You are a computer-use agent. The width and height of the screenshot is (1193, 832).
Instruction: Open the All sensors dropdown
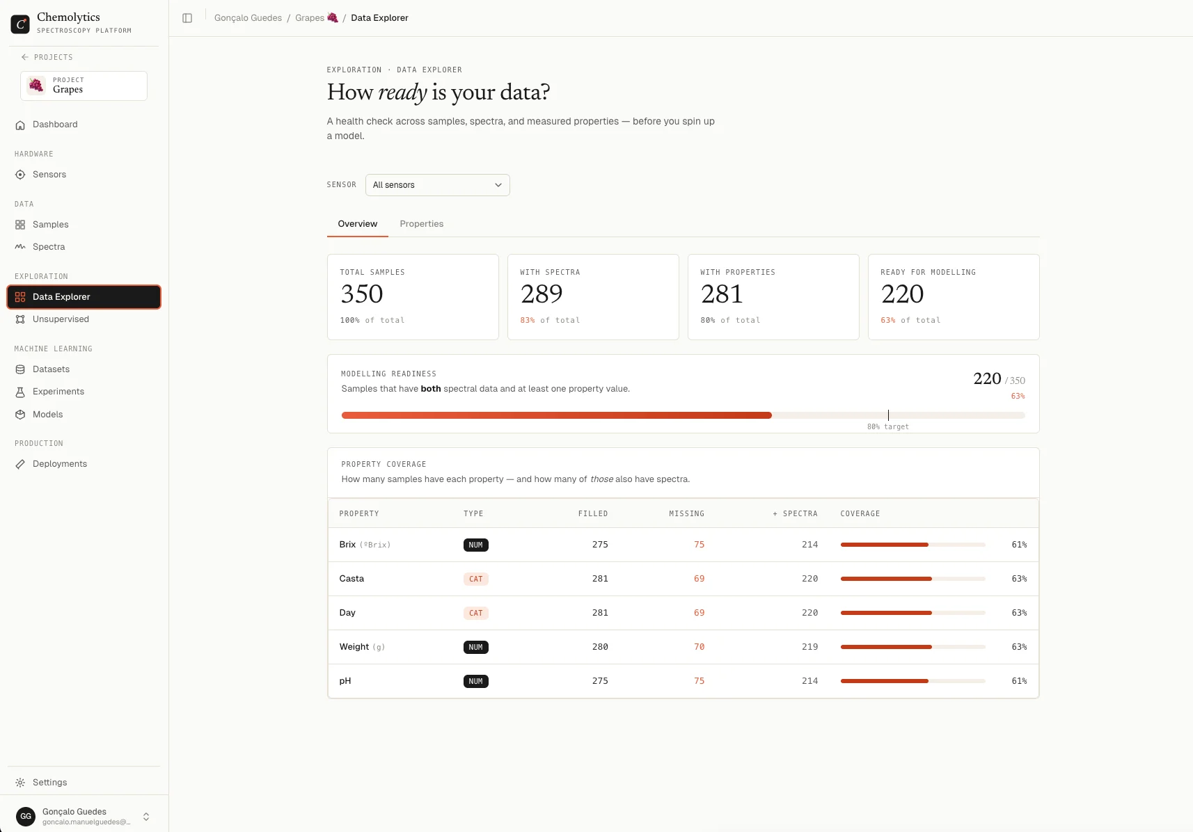[x=437, y=185]
